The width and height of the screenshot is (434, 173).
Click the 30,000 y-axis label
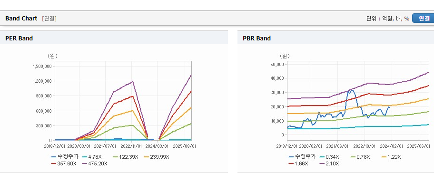(277, 92)
